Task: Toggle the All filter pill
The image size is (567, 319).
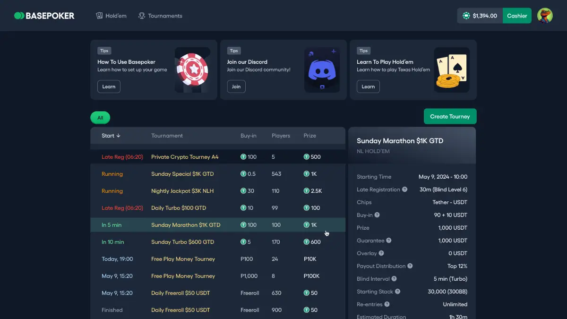Action: coord(100,118)
